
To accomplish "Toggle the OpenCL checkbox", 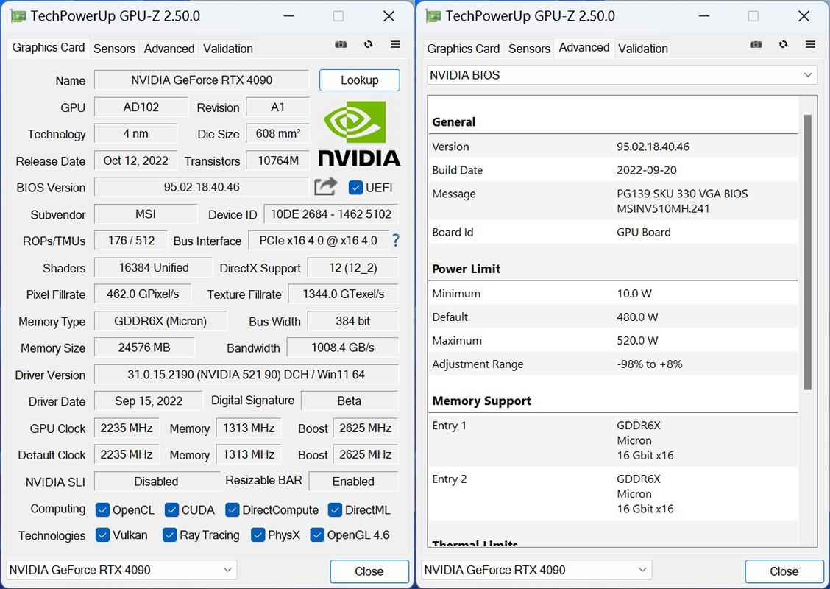I will pos(103,509).
